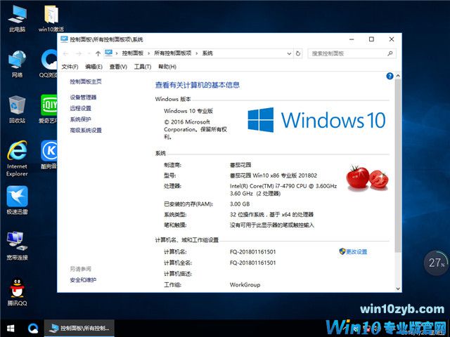This screenshot has height=337, width=450.
Task: Open the Internet Explorer desktop icon
Action: click(17, 159)
